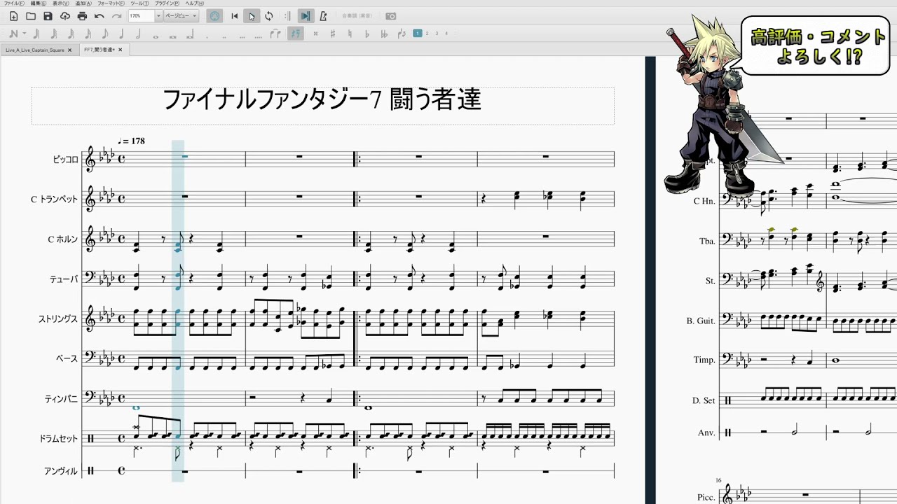Apply natural accidental
The image size is (897, 504).
[350, 34]
